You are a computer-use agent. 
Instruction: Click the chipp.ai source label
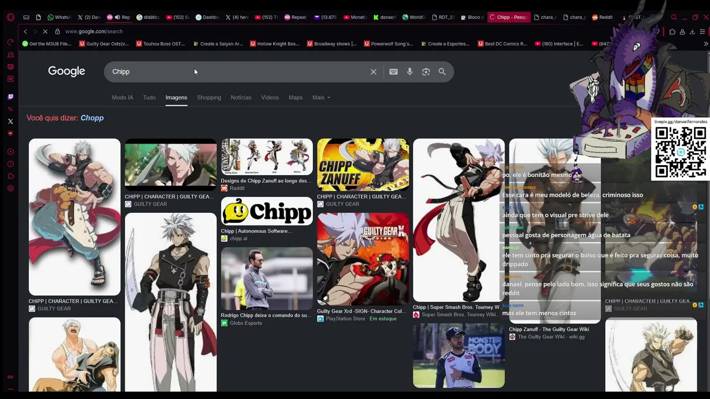tap(239, 238)
